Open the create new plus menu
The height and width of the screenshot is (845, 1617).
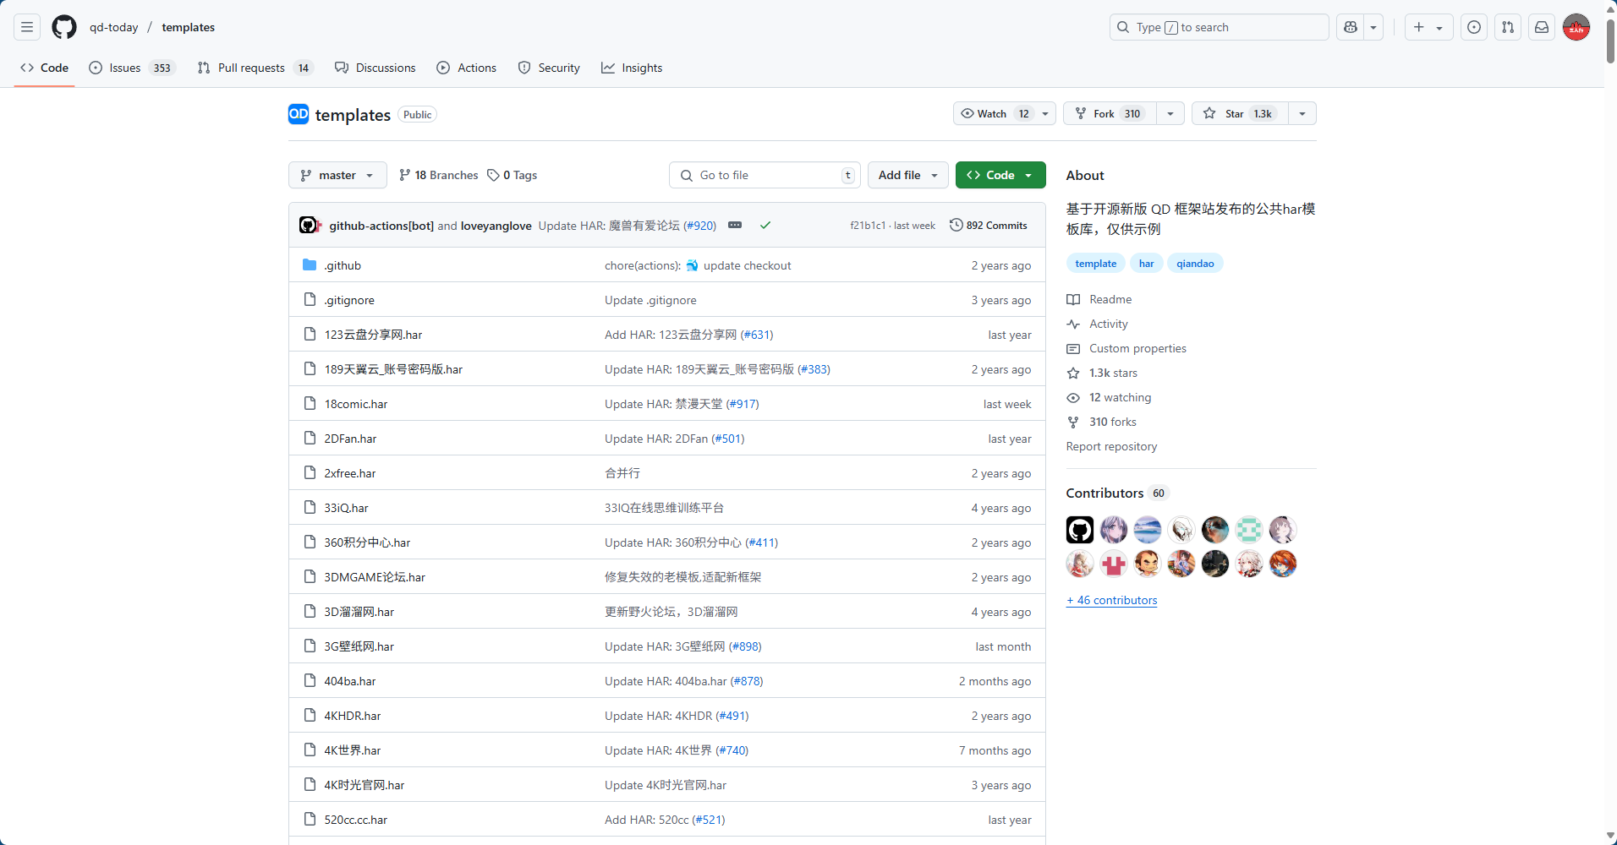point(1428,27)
